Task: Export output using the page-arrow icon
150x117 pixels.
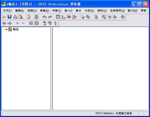Action: (x=29, y=17)
